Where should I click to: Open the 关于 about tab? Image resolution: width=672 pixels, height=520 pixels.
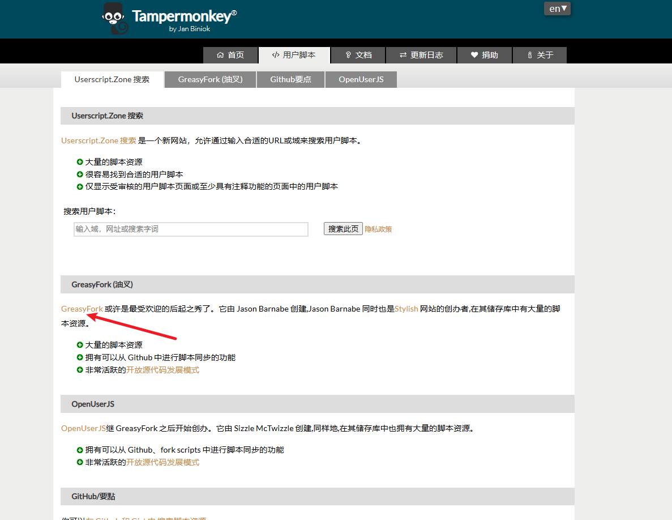[540, 55]
